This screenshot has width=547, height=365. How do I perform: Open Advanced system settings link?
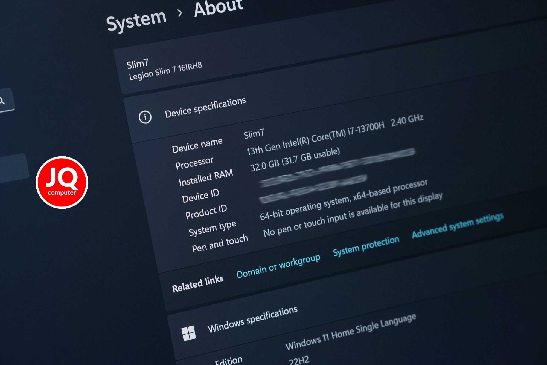tap(458, 225)
